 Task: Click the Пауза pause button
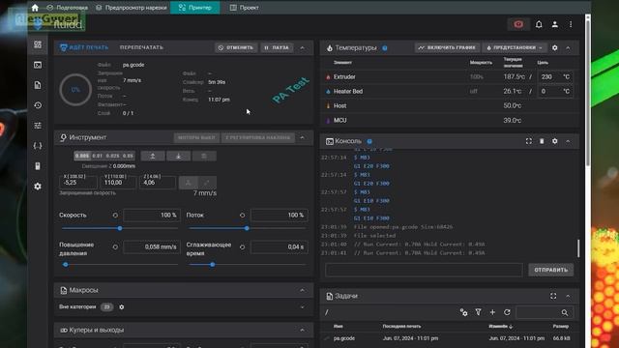click(x=277, y=47)
